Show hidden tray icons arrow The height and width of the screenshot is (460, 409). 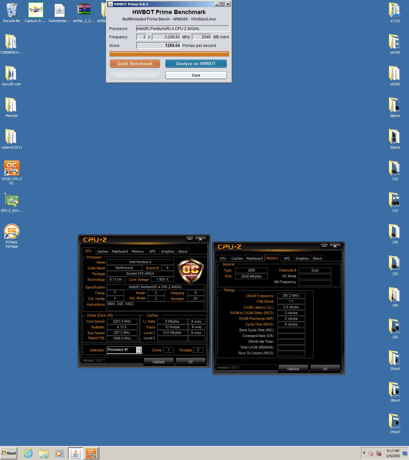click(x=364, y=453)
